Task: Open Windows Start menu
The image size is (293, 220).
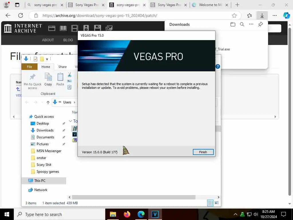Action: coord(7,214)
